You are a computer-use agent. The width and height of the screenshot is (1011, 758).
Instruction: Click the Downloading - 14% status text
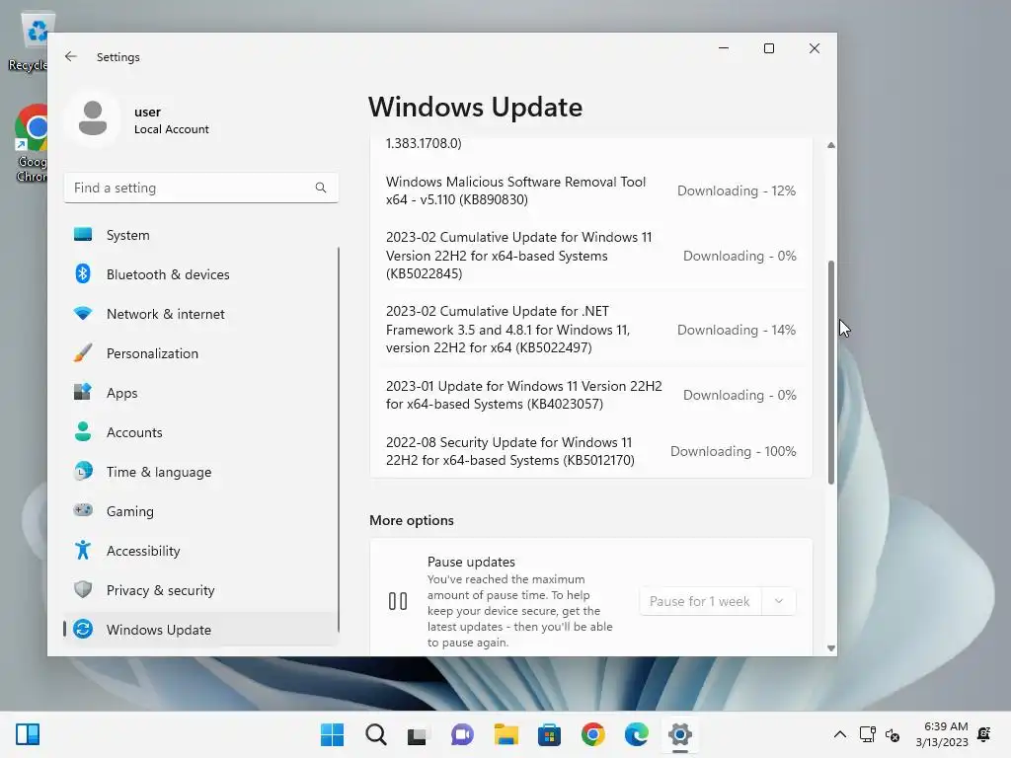coord(737,330)
